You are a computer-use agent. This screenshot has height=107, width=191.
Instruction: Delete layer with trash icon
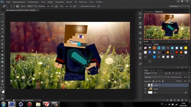pos(186,100)
